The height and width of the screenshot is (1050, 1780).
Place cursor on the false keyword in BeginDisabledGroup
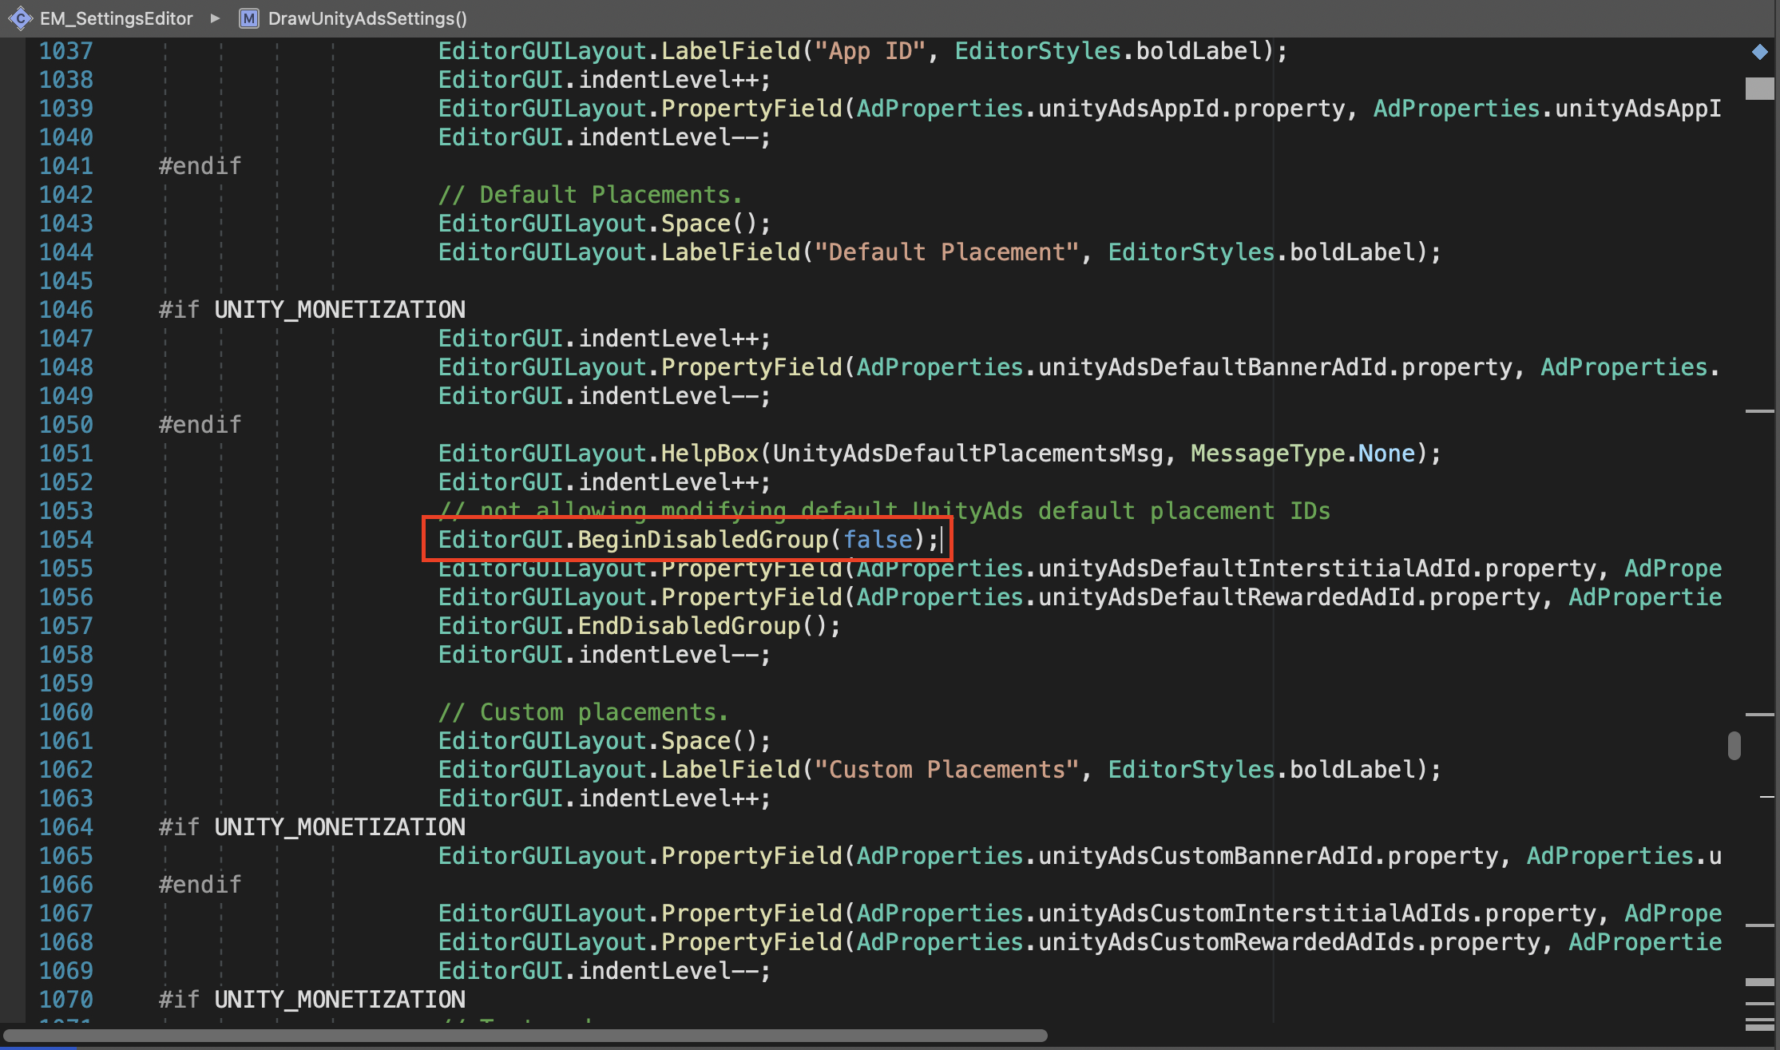tap(878, 540)
